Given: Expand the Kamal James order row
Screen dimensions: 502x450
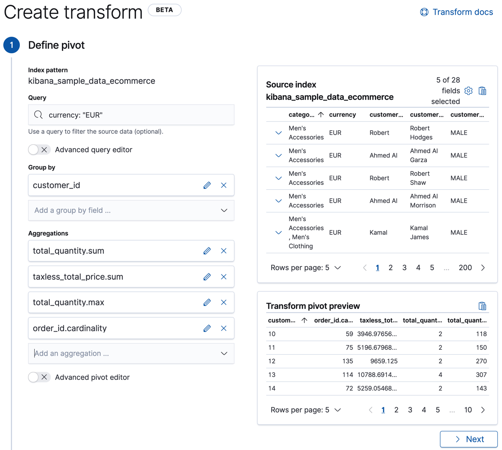Looking at the screenshot, I should pos(278,232).
